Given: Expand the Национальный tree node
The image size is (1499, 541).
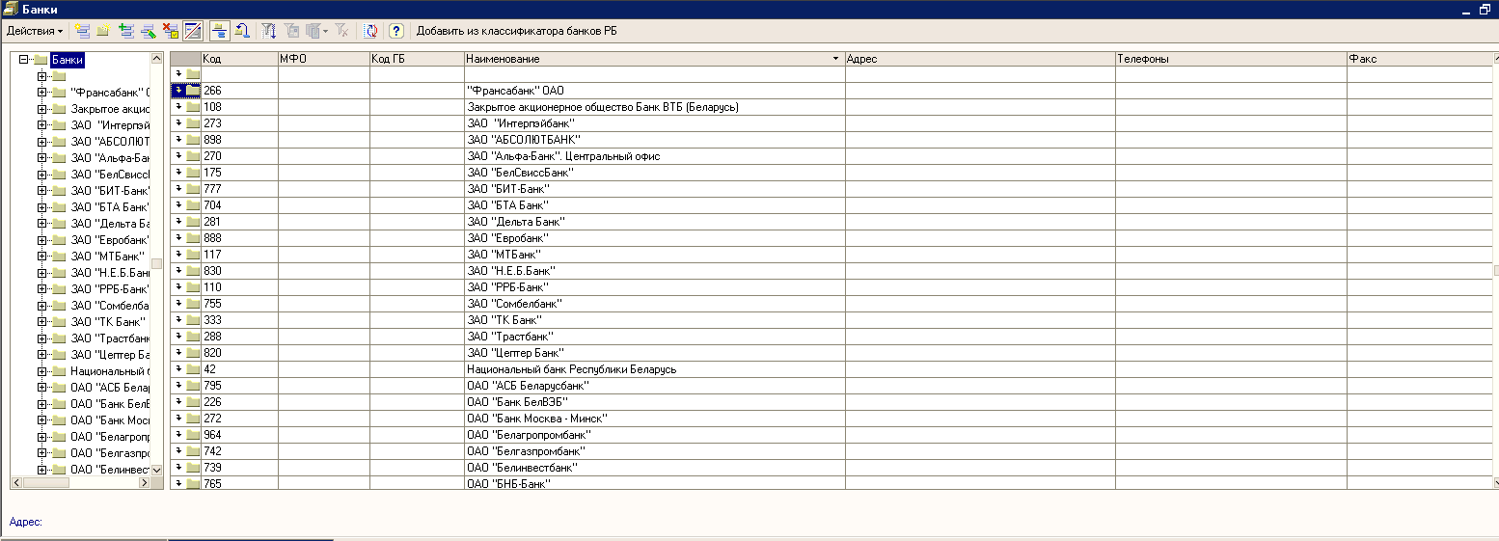Looking at the screenshot, I should point(41,371).
